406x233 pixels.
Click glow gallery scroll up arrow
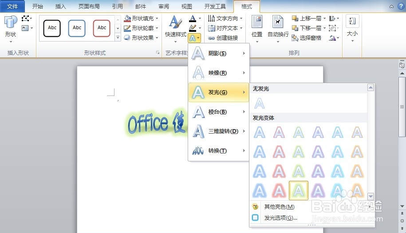click(371, 88)
